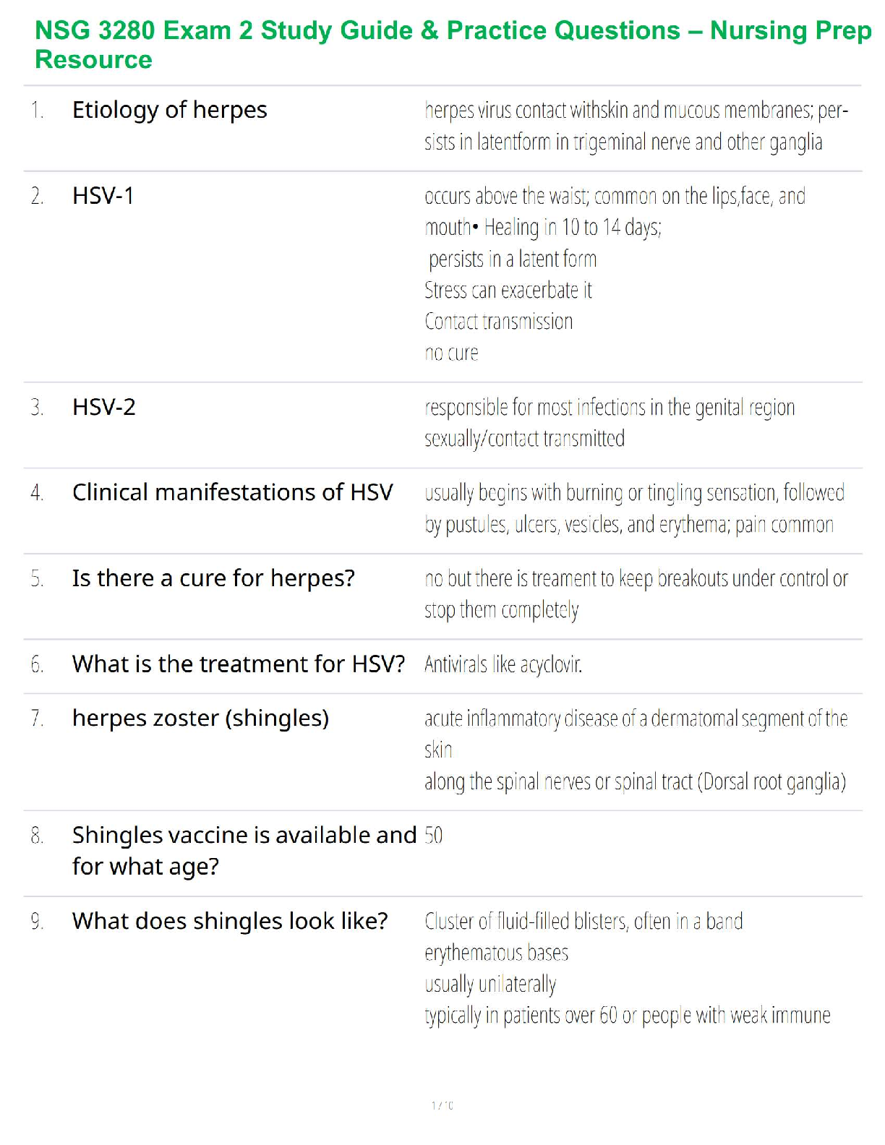Image resolution: width=885 pixels, height=1145 pixels.
Task: Click the "HSV-2" term heading
Action: point(104,407)
